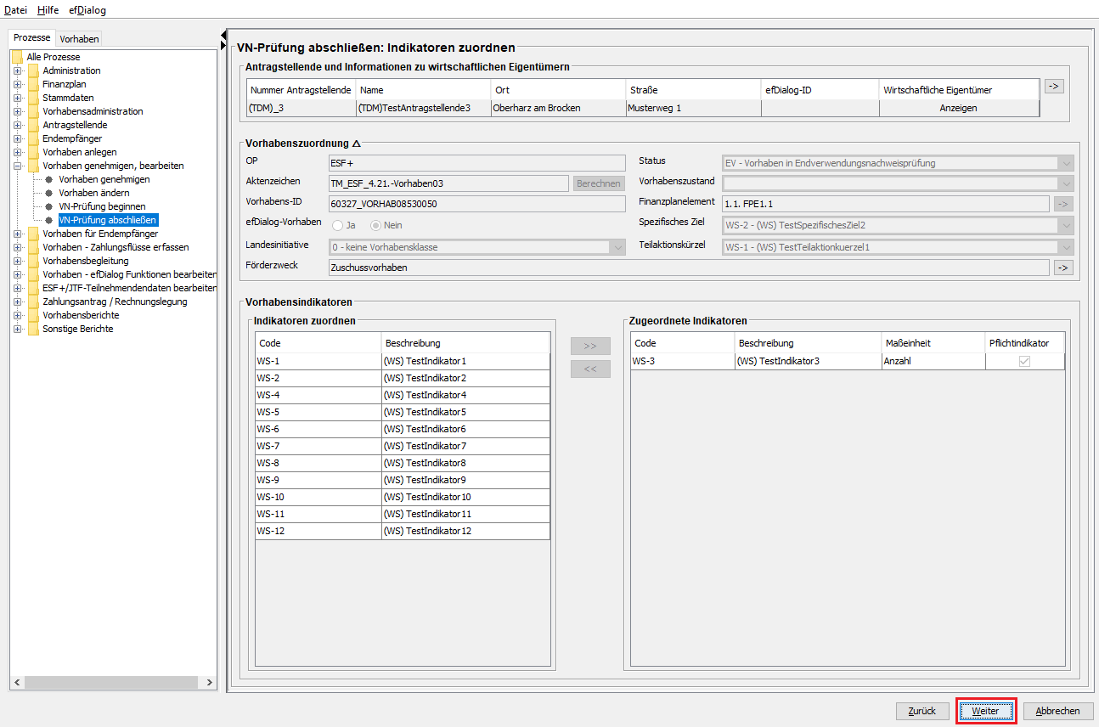1099x727 pixels.
Task: Select the Ja radio button
Action: pos(338,225)
